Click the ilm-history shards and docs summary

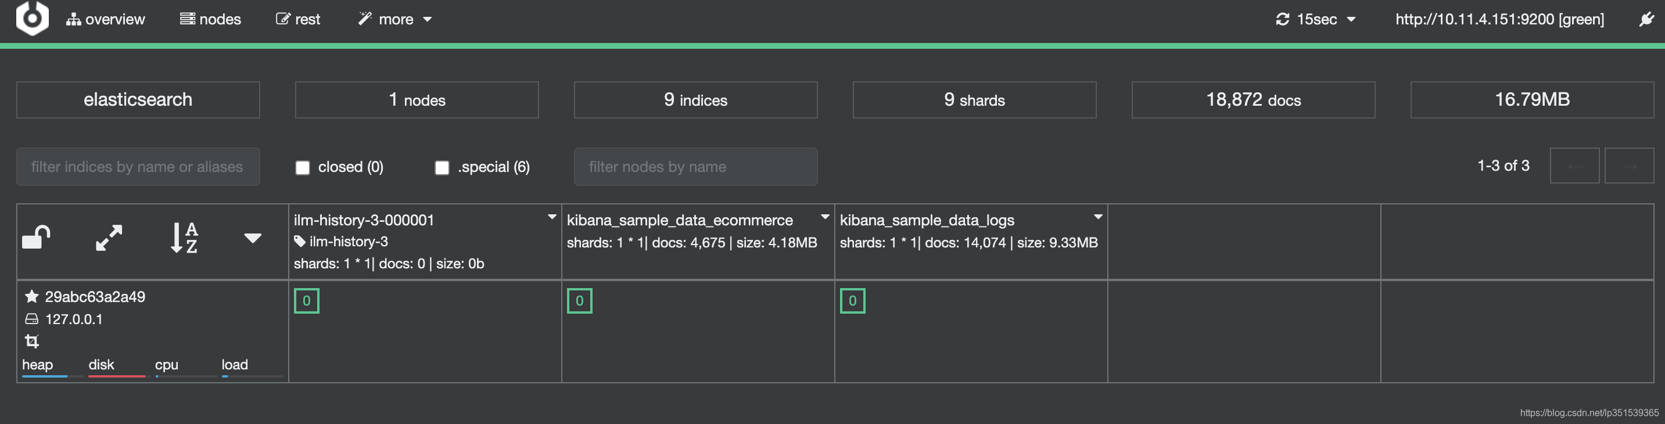(x=389, y=264)
